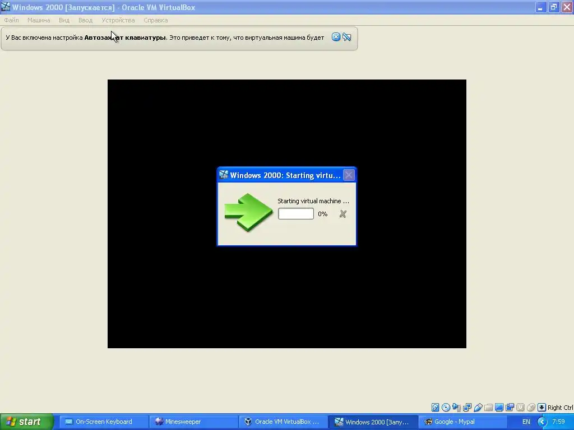Click the CPU virtualization status icon
This screenshot has height=430, width=574.
(520, 408)
